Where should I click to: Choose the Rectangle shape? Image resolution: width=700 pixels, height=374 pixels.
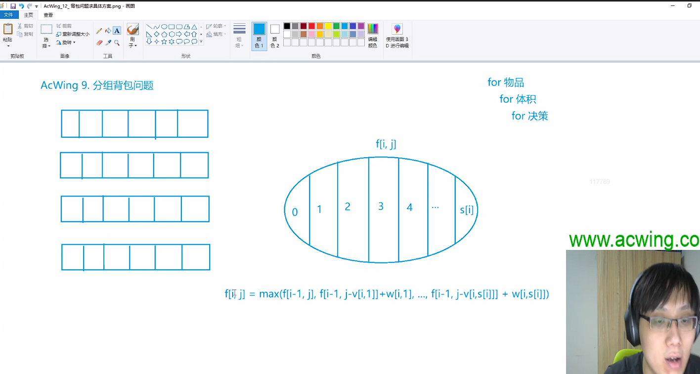[x=172, y=27]
